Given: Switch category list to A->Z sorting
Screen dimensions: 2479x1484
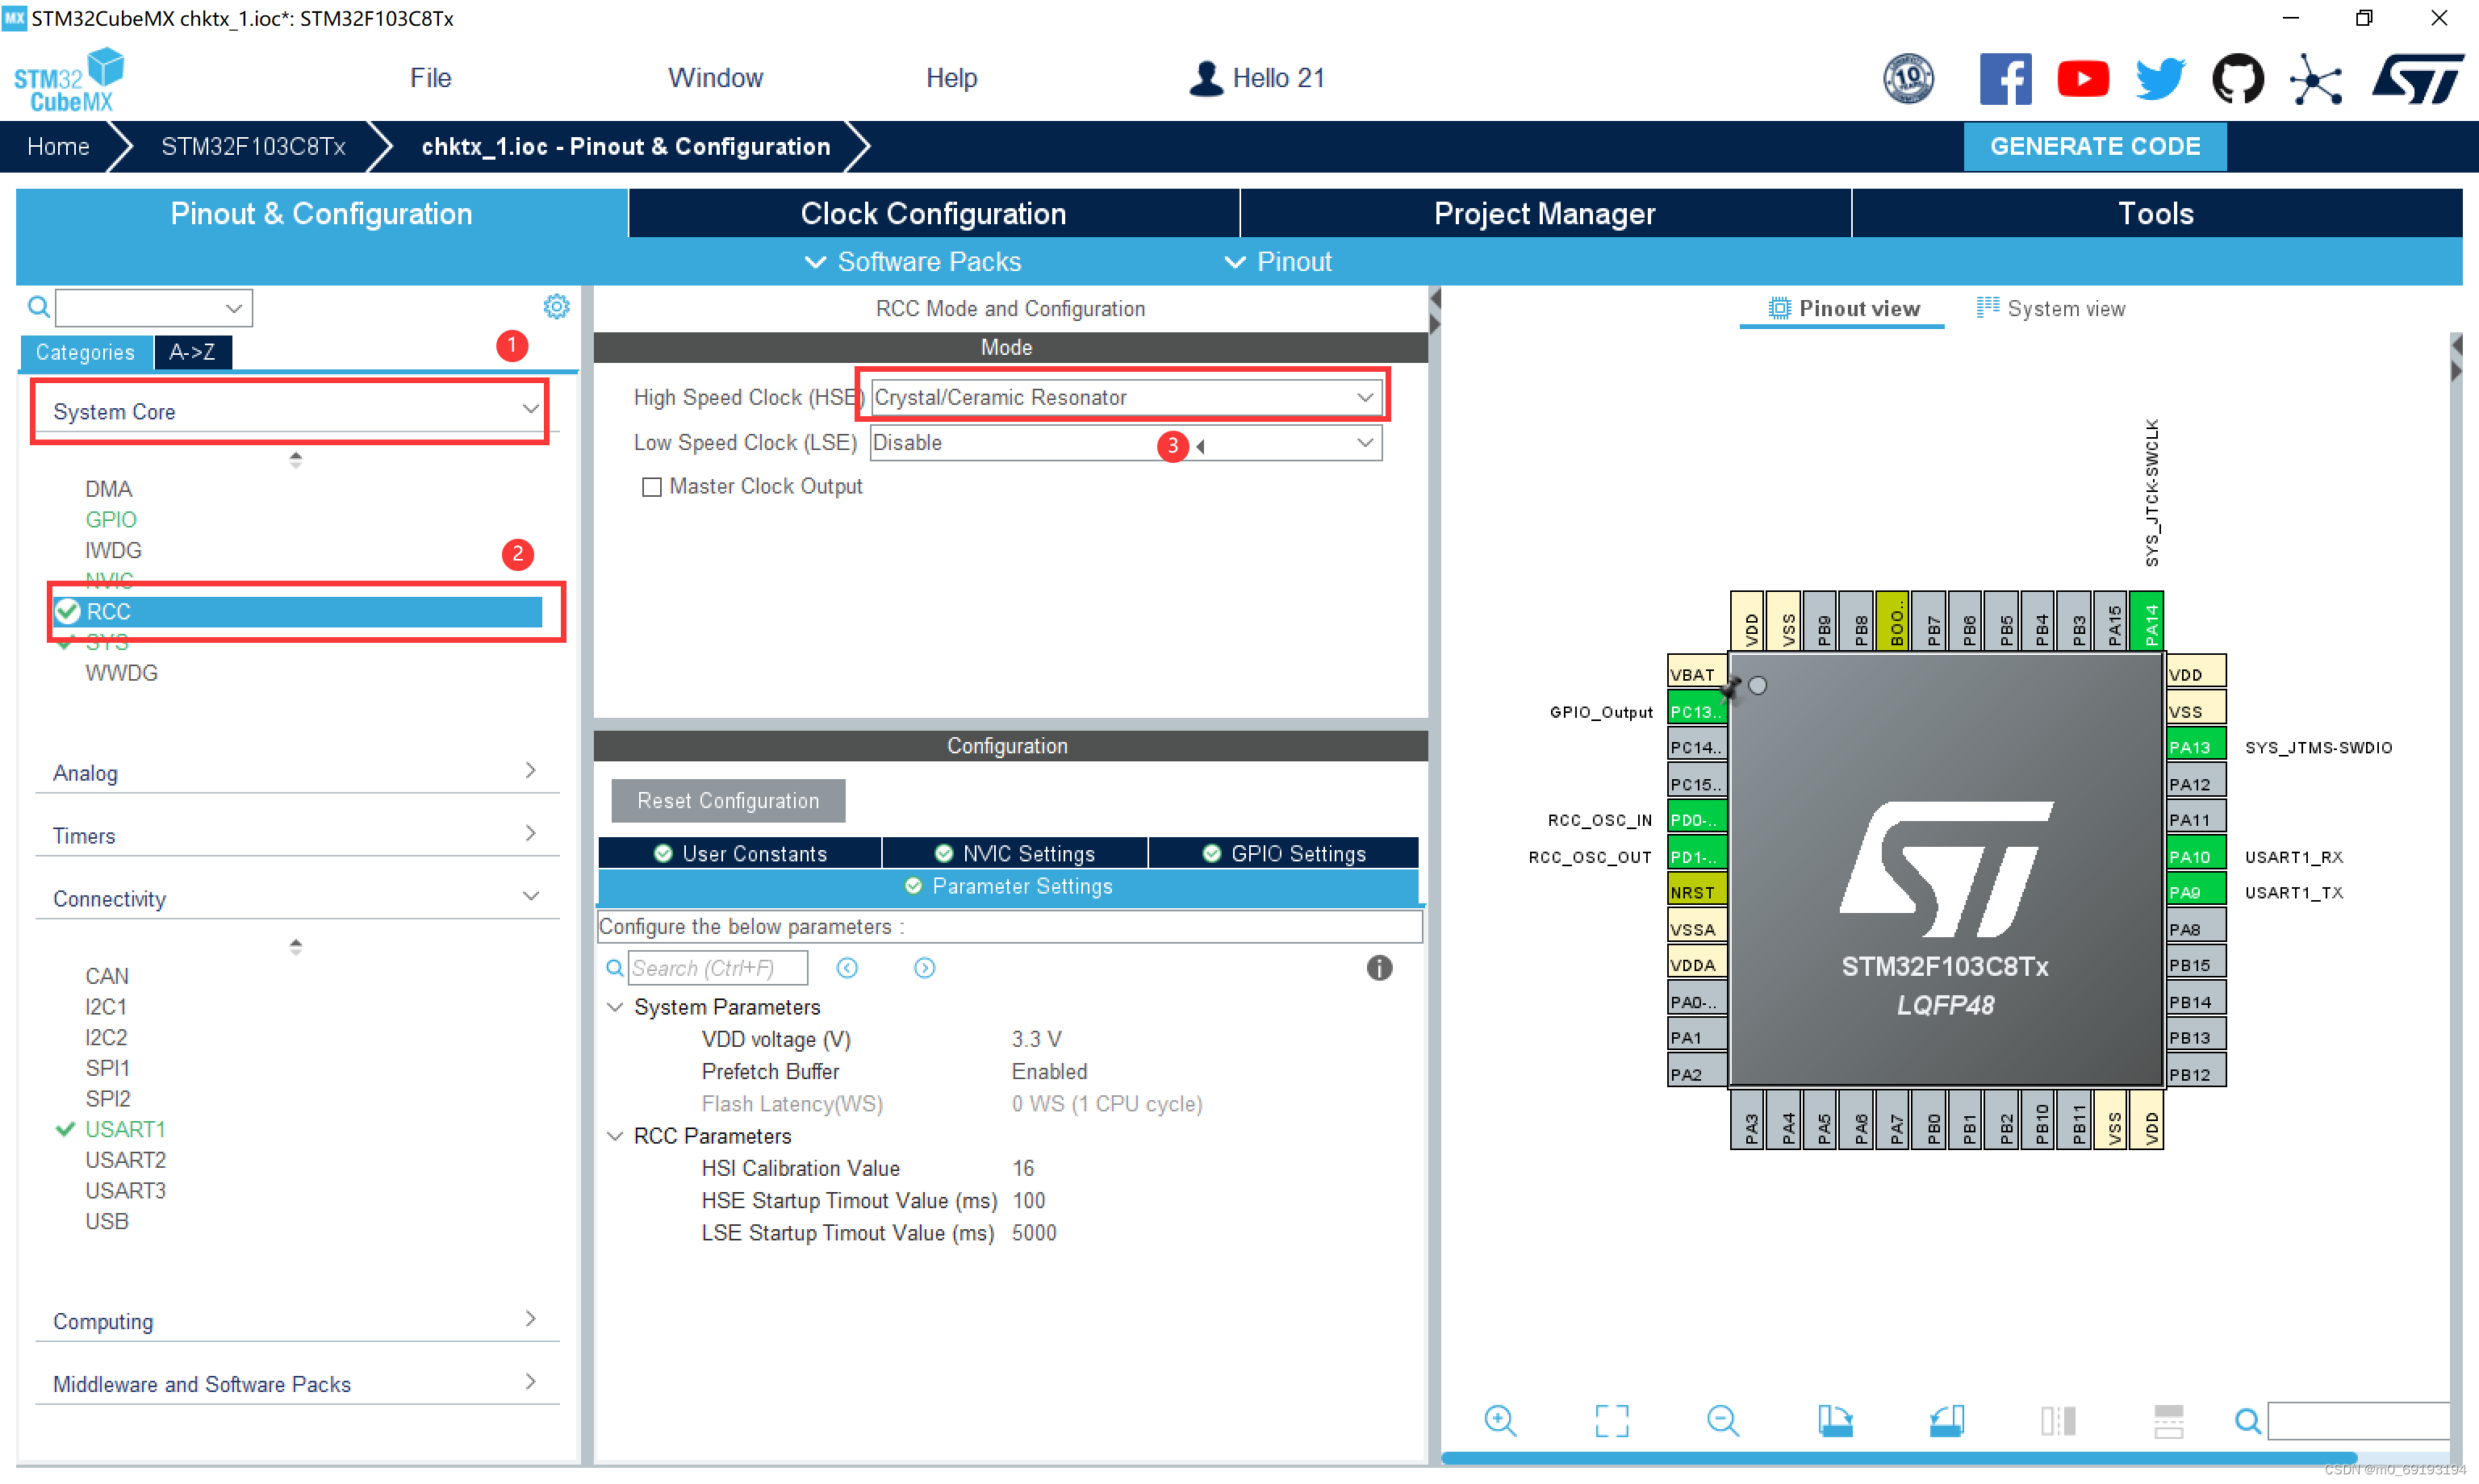Looking at the screenshot, I should tap(192, 352).
